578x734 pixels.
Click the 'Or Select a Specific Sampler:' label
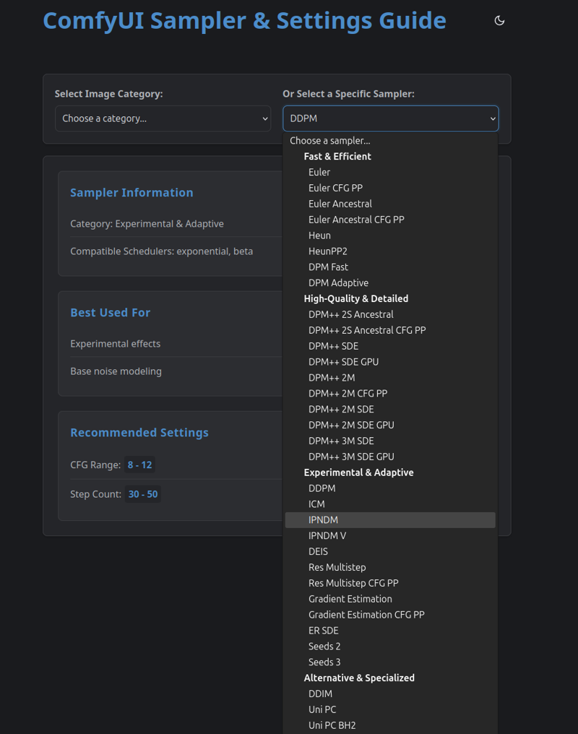coord(349,94)
